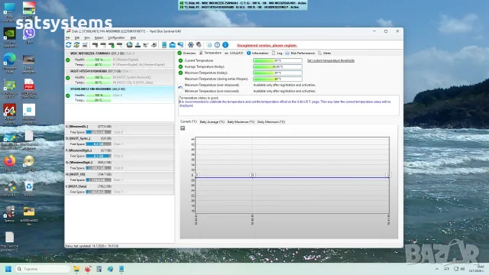
Task: Open the Report menu
Action: tap(99, 37)
